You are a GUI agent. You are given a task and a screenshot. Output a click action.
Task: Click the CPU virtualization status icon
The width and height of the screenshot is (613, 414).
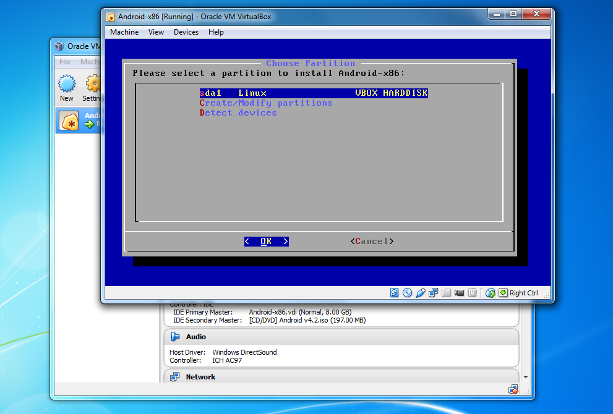coord(472,292)
